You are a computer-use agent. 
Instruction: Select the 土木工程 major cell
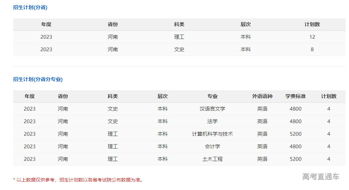[212, 159]
